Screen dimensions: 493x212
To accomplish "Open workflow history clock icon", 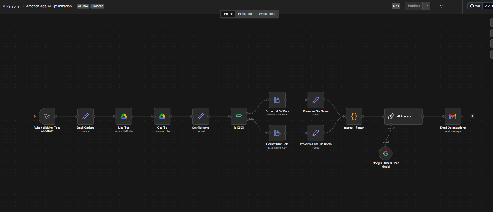I will (441, 6).
